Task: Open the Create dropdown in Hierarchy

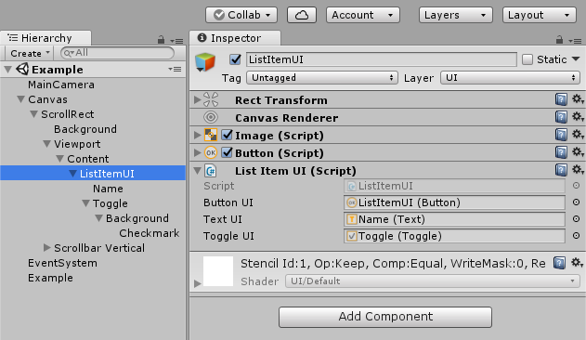Action: click(x=29, y=53)
